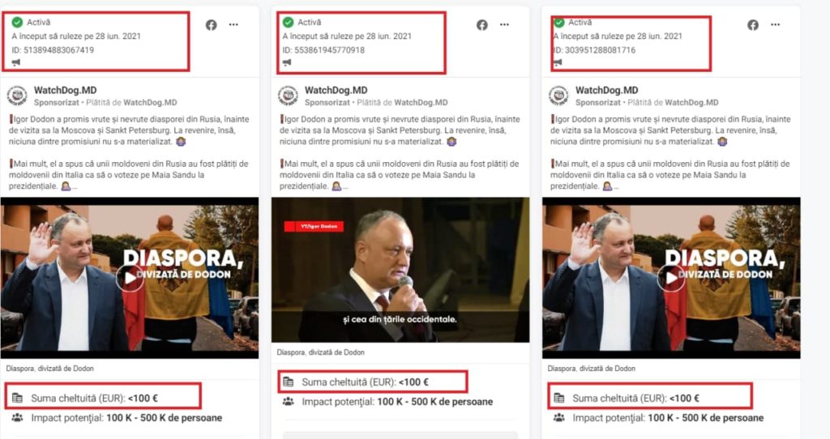Open WatchDog.MD page name link on second ad
This screenshot has width=830, height=439.
[336, 91]
